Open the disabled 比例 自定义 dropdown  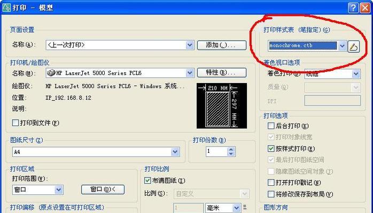click(244, 194)
